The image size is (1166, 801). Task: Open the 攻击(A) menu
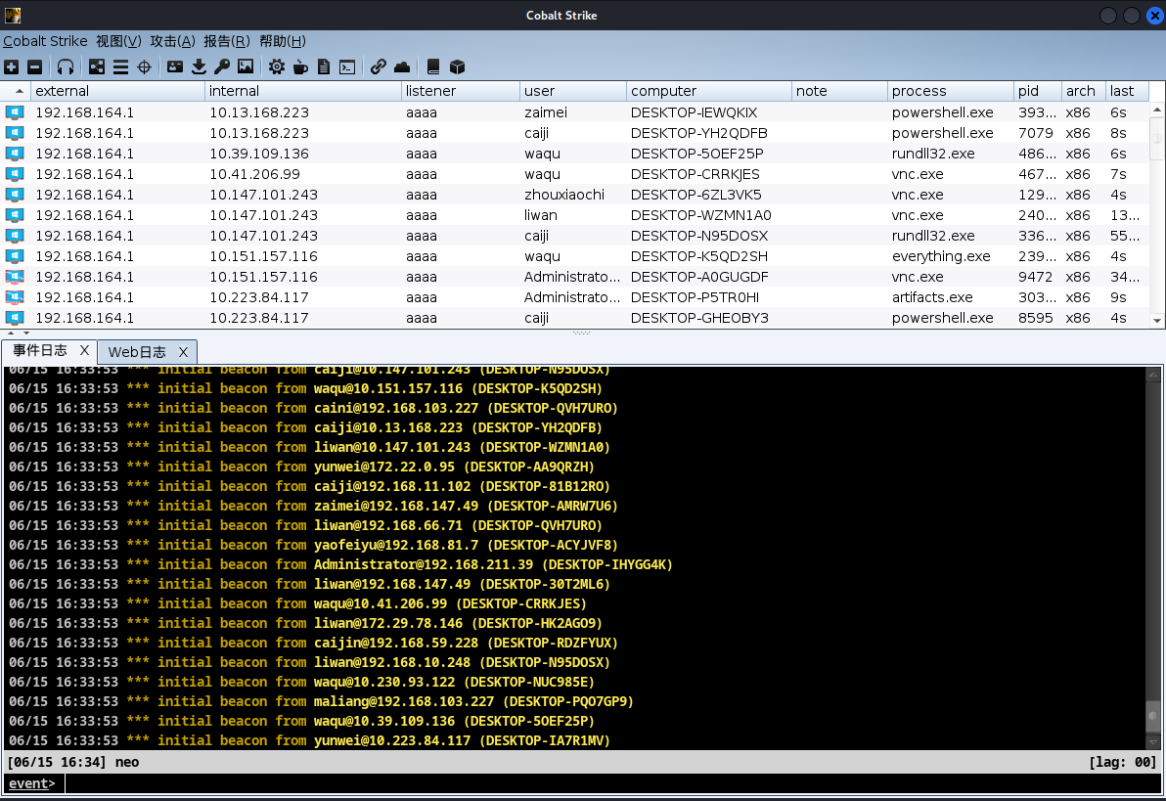(x=172, y=41)
